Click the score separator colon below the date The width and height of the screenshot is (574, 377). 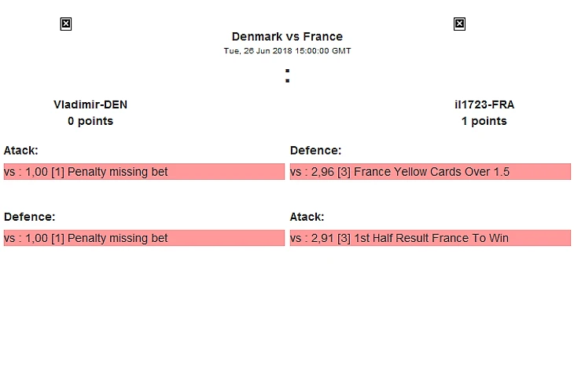tap(287, 76)
